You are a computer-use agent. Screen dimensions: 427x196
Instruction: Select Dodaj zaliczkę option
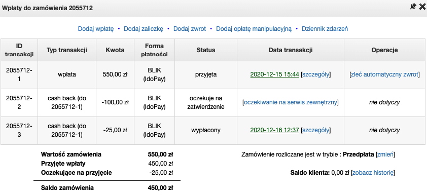(x=144, y=29)
